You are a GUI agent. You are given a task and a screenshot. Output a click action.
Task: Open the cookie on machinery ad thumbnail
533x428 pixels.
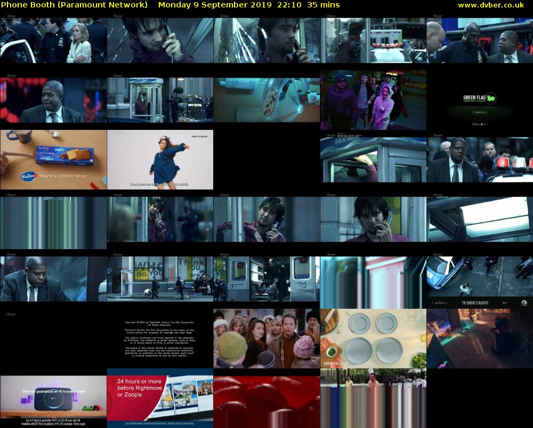[x=266, y=100]
